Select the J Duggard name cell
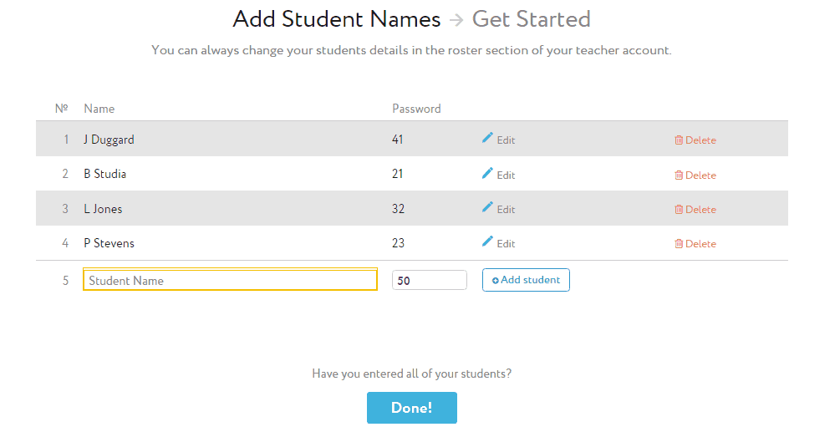This screenshot has width=840, height=427. (x=109, y=140)
